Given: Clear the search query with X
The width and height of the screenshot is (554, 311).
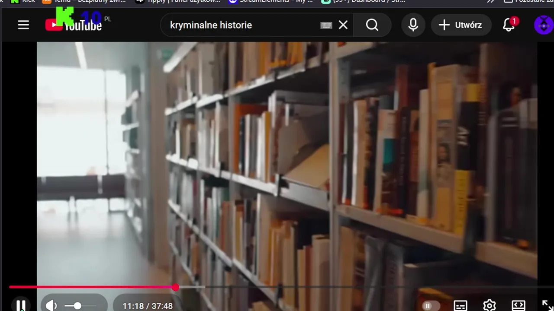Looking at the screenshot, I should (343, 25).
